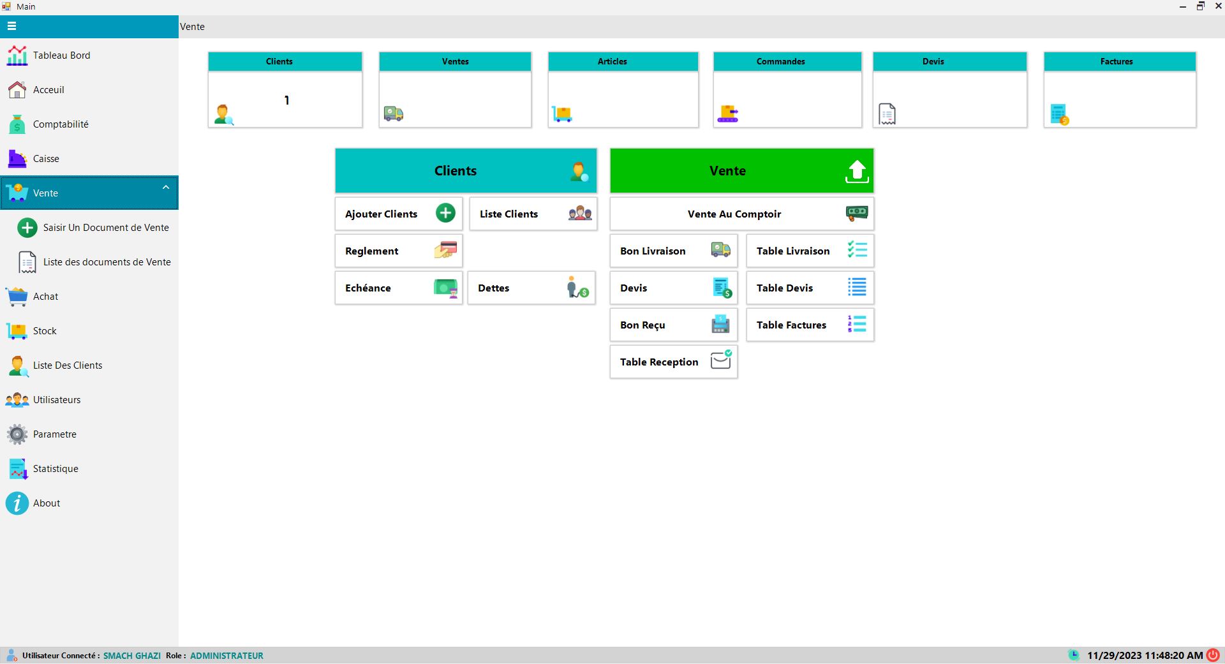Image resolution: width=1225 pixels, height=664 pixels.
Task: Click the credit card icon on Reglement
Action: [445, 250]
